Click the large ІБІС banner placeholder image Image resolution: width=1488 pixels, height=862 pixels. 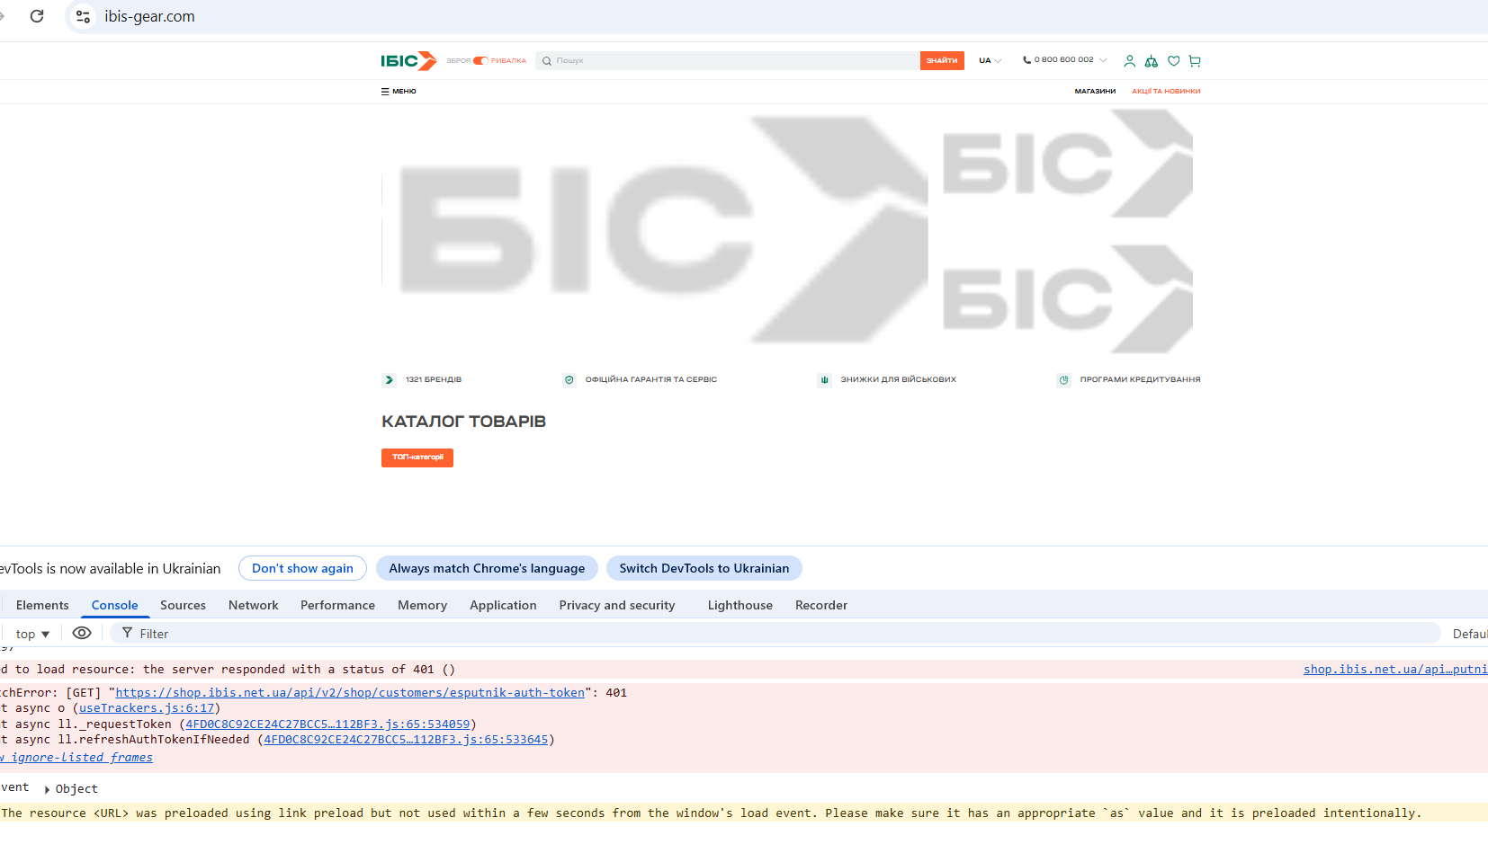point(655,229)
